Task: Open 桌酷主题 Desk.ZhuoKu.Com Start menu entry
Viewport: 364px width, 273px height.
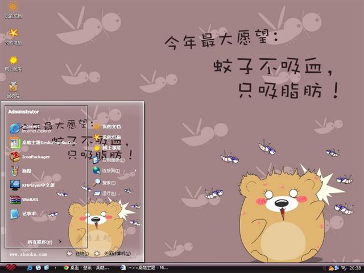Action: 43,143
